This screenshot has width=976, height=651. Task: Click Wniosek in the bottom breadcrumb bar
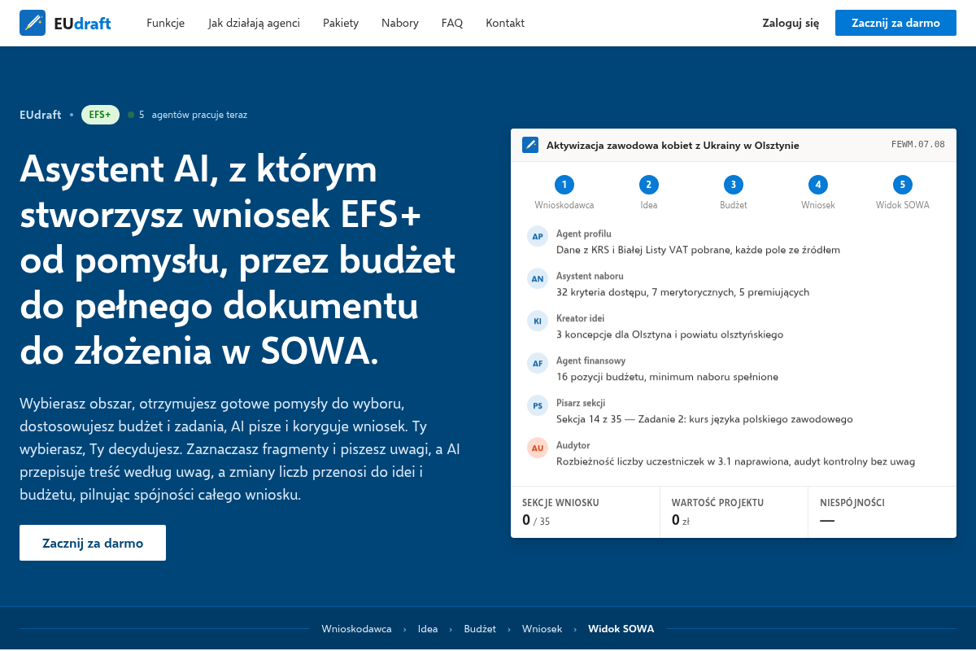542,629
